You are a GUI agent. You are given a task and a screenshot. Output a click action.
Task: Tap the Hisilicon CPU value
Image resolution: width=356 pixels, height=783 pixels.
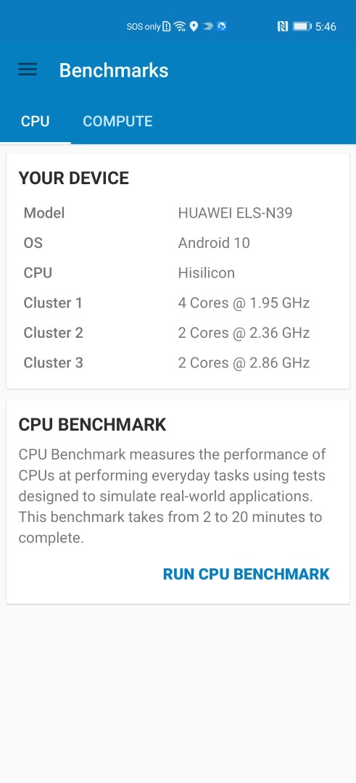click(207, 273)
